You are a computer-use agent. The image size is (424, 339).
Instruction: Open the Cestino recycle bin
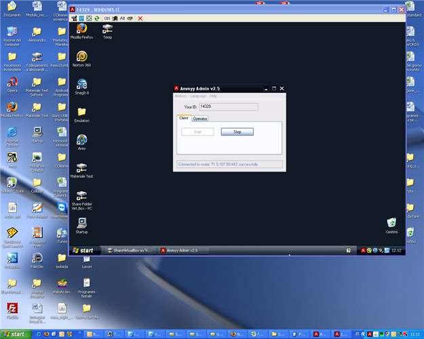(391, 223)
